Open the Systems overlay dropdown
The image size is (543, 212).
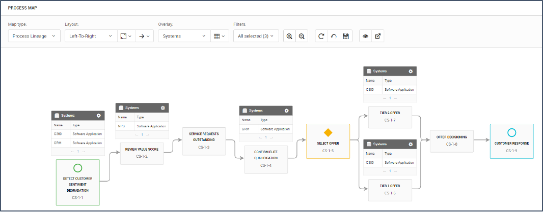183,36
